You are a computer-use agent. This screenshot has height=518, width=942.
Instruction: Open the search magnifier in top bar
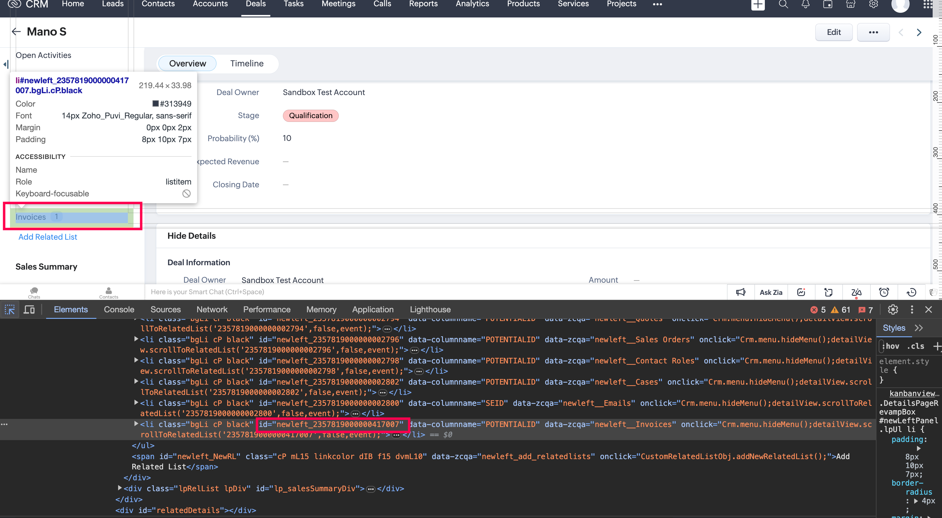tap(783, 4)
